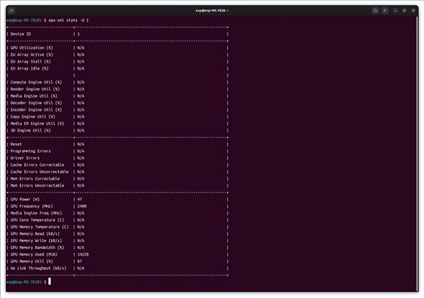
Task: Click GPU Memory Util (%) label
Action: [x=32, y=261]
